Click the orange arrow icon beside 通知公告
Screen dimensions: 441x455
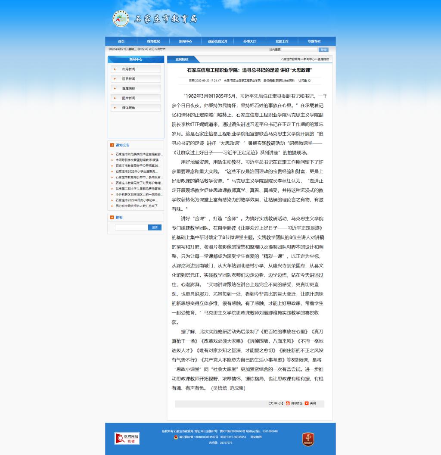112,145
